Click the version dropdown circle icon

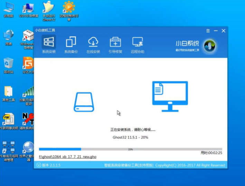pos(39,165)
